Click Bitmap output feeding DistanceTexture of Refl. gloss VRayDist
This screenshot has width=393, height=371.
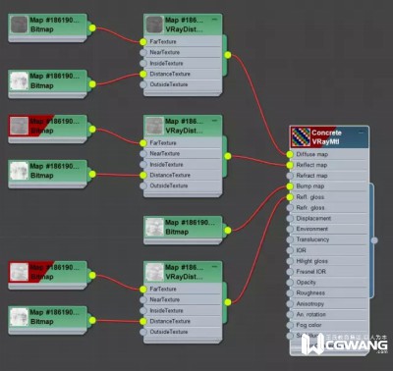click(92, 320)
